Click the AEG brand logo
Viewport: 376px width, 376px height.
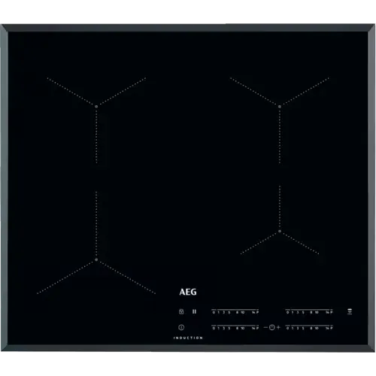pos(188,292)
